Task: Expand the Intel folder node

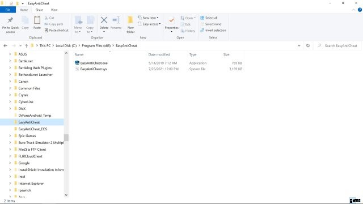Action: coord(10,177)
